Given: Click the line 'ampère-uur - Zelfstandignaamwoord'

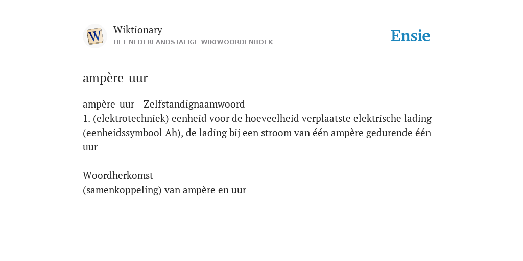Looking at the screenshot, I should (164, 104).
